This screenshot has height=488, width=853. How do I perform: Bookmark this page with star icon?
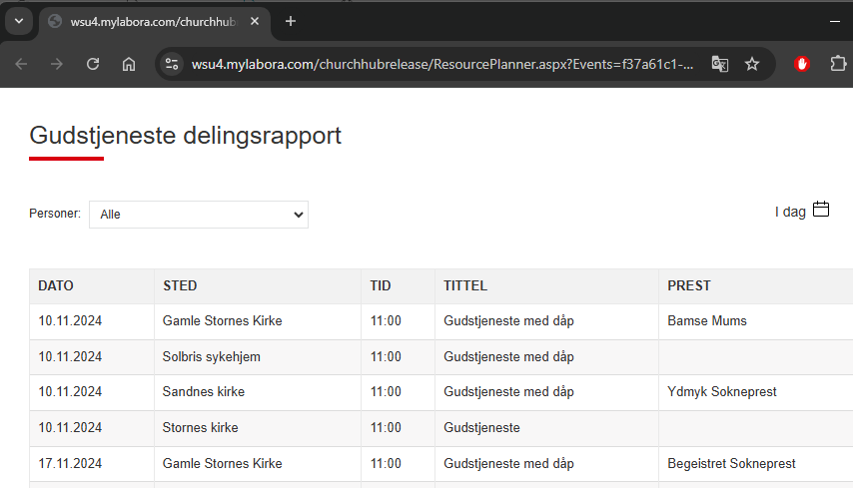pyautogui.click(x=752, y=64)
